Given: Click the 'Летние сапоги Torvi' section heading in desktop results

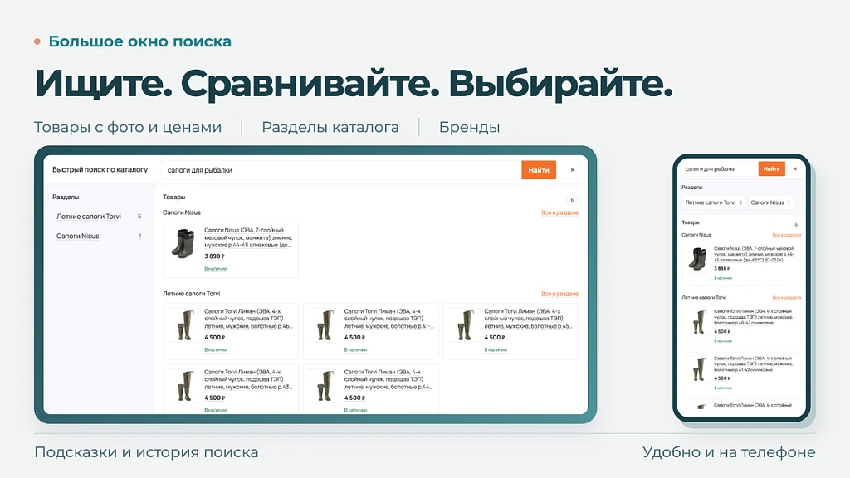Looking at the screenshot, I should 192,294.
